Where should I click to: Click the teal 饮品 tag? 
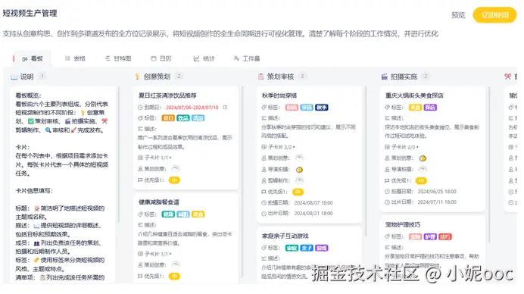tap(182, 118)
